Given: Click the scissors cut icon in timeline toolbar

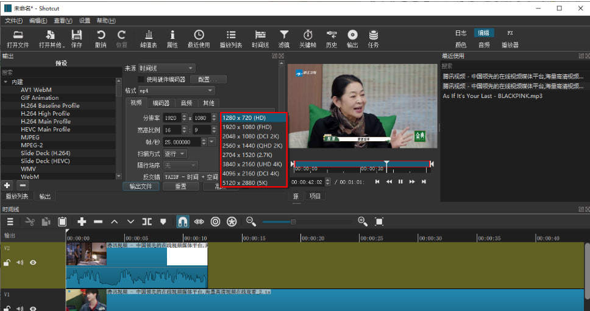Looking at the screenshot, I should click(30, 222).
